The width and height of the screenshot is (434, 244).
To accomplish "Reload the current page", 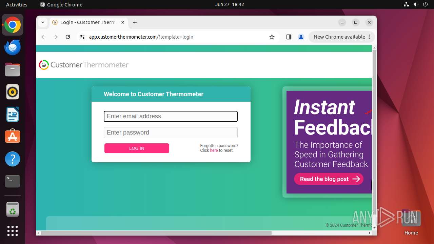I will 68,37.
